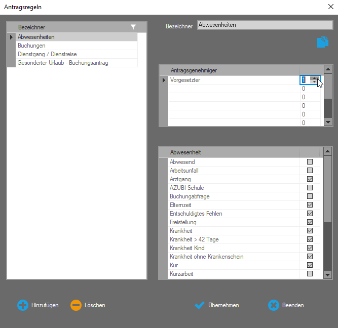Click into the Bezeichner text field
The image size is (338, 328).
click(264, 25)
